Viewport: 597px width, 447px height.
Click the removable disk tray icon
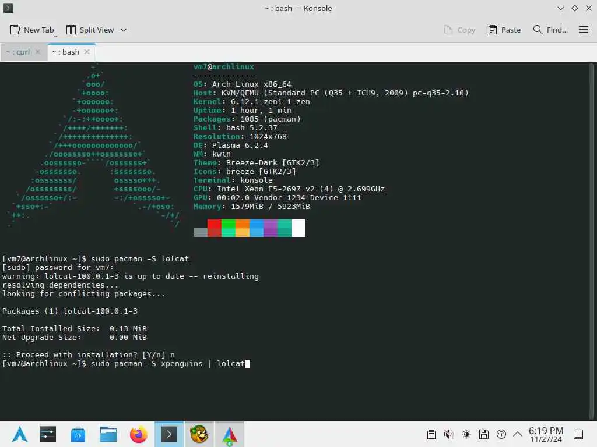pyautogui.click(x=484, y=434)
